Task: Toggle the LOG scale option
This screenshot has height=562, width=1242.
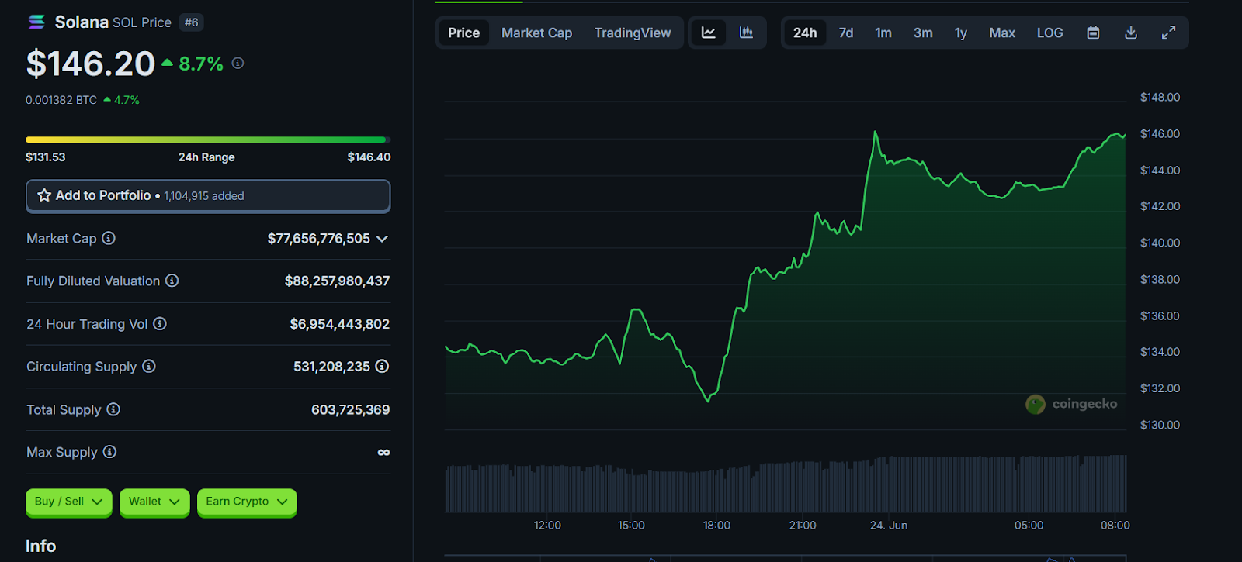Action: [x=1049, y=33]
